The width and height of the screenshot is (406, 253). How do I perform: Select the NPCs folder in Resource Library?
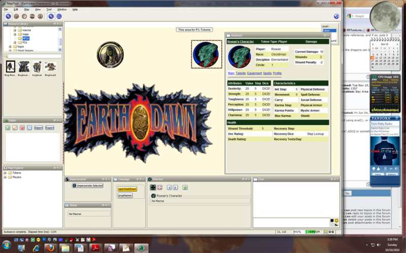click(26, 38)
